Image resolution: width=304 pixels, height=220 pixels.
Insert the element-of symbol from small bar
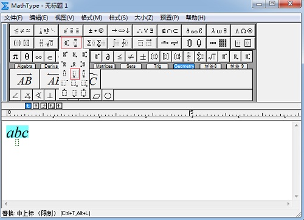click(x=50, y=57)
